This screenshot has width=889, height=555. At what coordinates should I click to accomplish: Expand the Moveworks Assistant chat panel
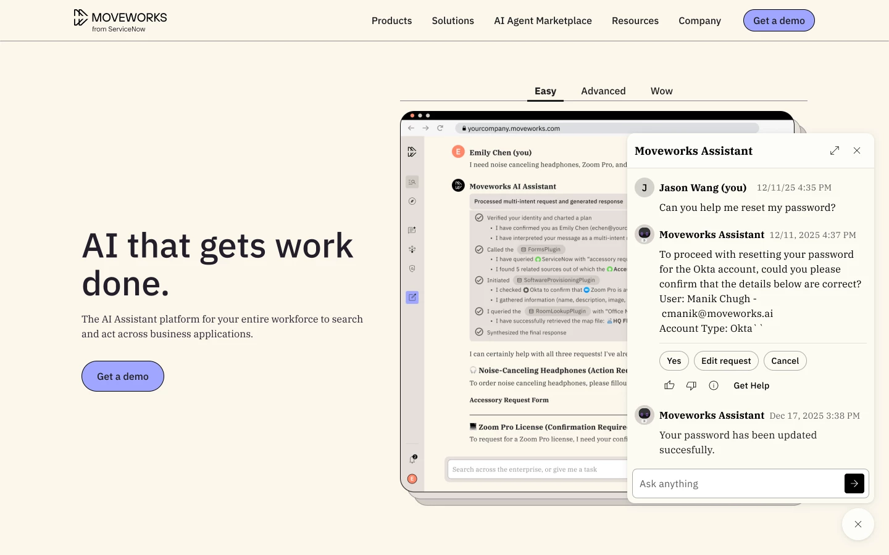click(x=835, y=150)
